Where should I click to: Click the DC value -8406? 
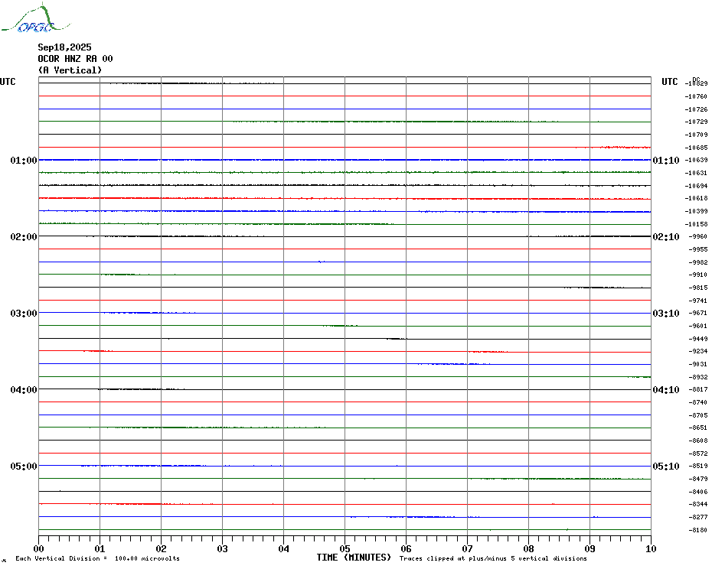(698, 492)
